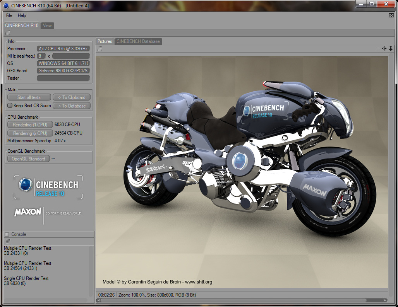Image resolution: width=398 pixels, height=307 pixels.
Task: Click the -> To Clipboard button
Action: (x=72, y=97)
